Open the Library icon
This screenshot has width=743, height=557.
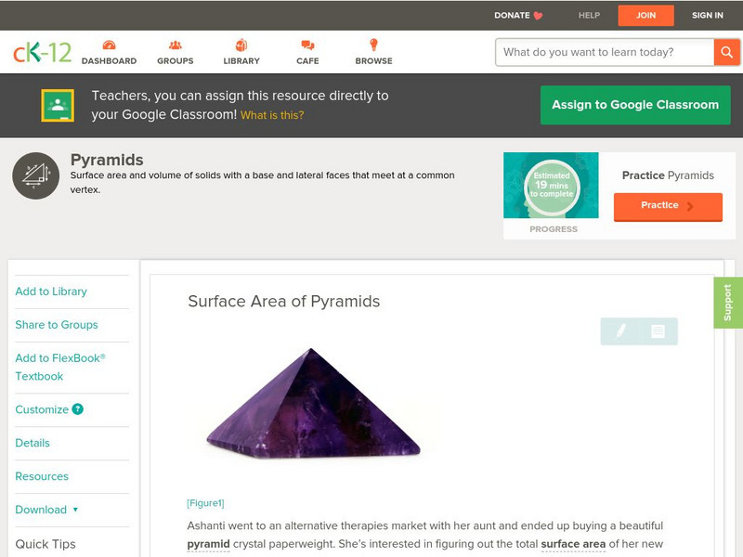click(241, 45)
